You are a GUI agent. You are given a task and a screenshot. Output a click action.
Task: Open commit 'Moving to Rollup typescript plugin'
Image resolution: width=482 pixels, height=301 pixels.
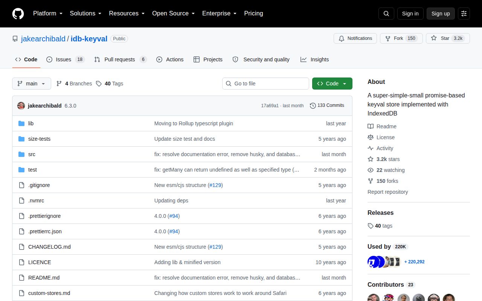tap(194, 123)
